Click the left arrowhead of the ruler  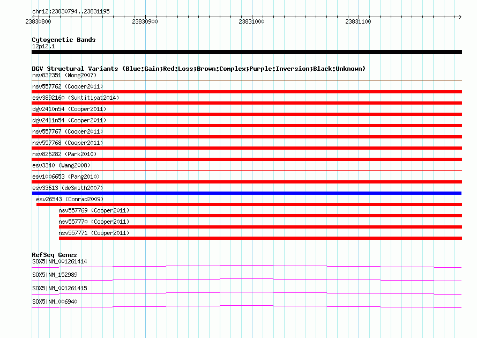point(33,17)
